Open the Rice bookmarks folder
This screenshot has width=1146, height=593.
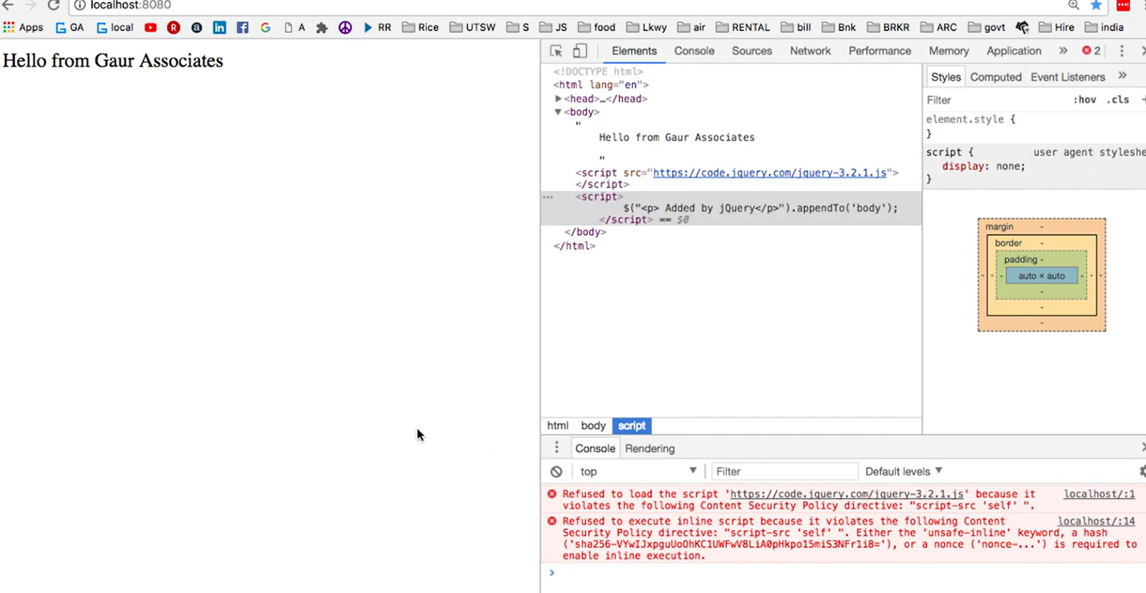420,27
